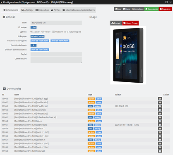Click the Tentative échouée value 0
Screen dimensions: 173x155
(x=34, y=45)
